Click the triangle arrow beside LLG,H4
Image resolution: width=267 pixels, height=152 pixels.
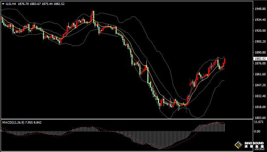[x=3, y=4]
